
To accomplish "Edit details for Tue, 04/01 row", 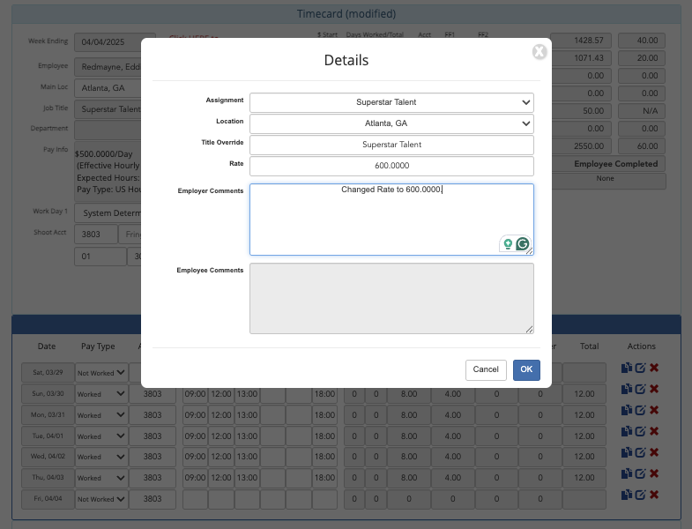I will click(x=640, y=431).
